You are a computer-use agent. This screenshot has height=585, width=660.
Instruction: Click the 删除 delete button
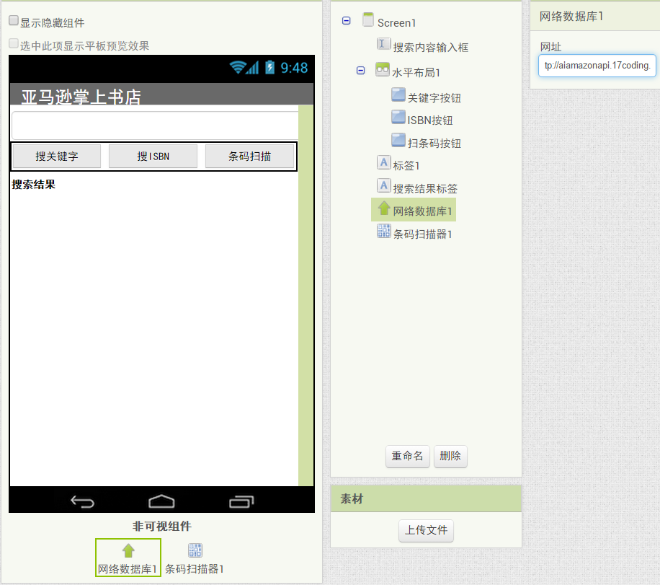pyautogui.click(x=450, y=456)
